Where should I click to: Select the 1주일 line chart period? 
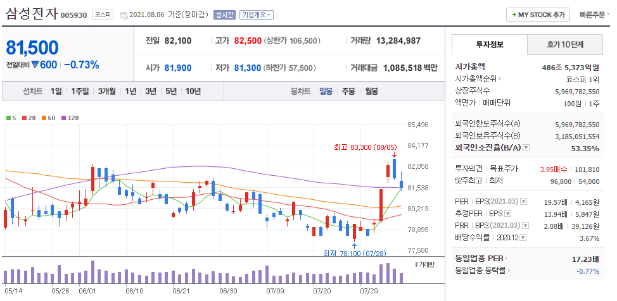tap(80, 91)
